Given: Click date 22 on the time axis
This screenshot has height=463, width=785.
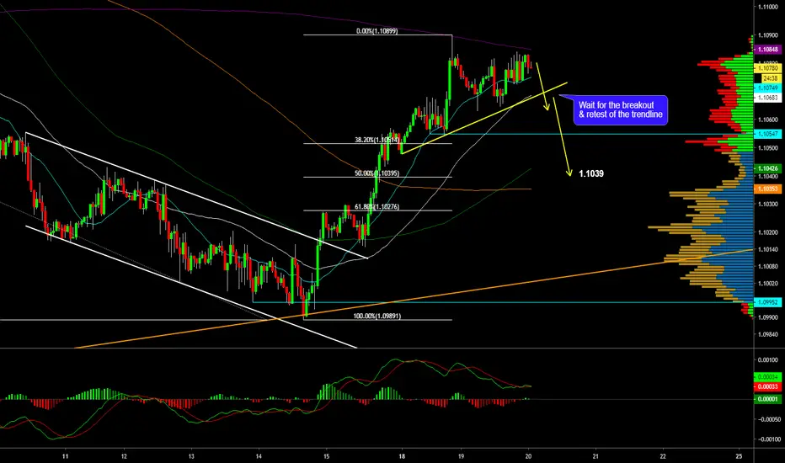Looking at the screenshot, I should 663,456.
